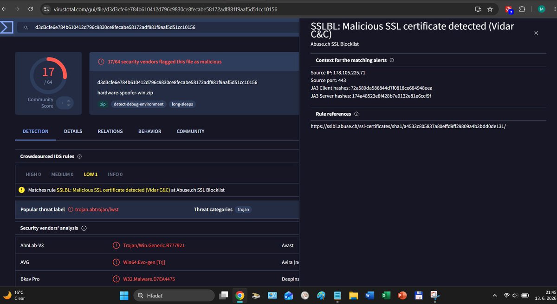Switch to the BEHAVIOR tab

coord(150,131)
